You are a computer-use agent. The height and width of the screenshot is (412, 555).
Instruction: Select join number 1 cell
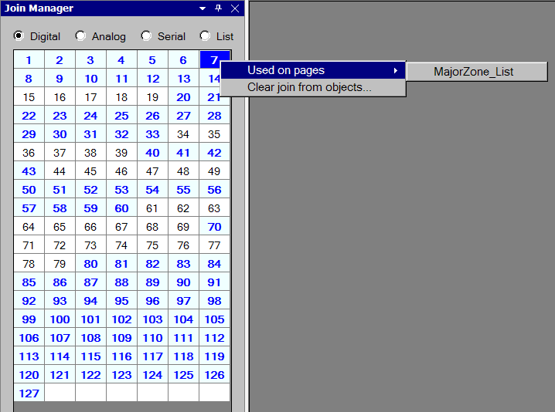tap(29, 60)
